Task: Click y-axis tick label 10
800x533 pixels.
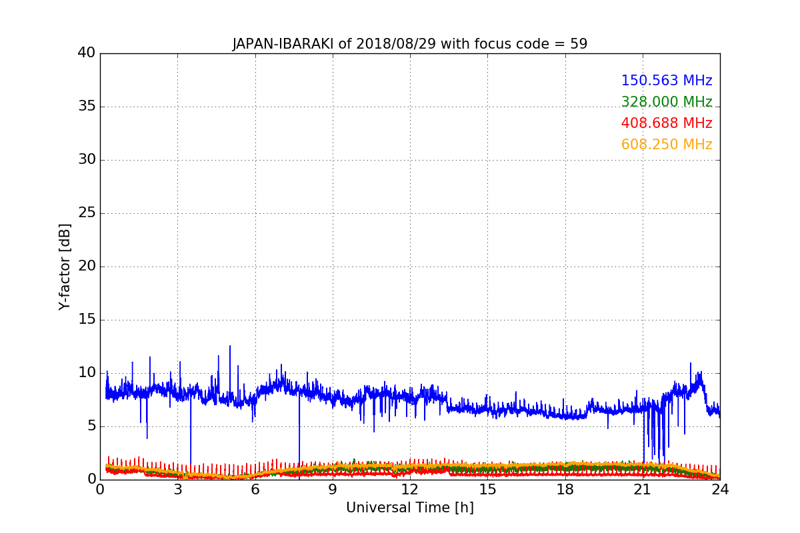Action: (87, 372)
